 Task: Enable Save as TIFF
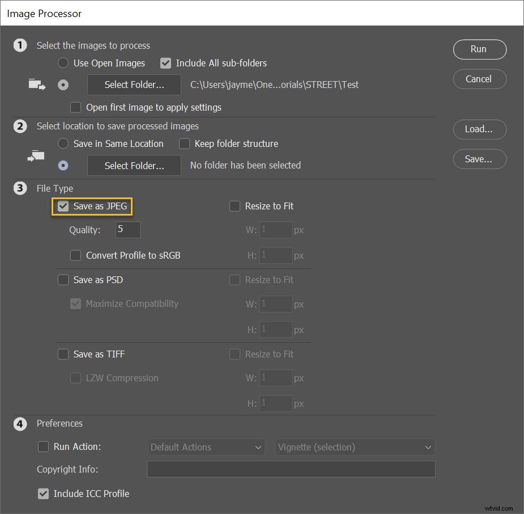click(63, 354)
